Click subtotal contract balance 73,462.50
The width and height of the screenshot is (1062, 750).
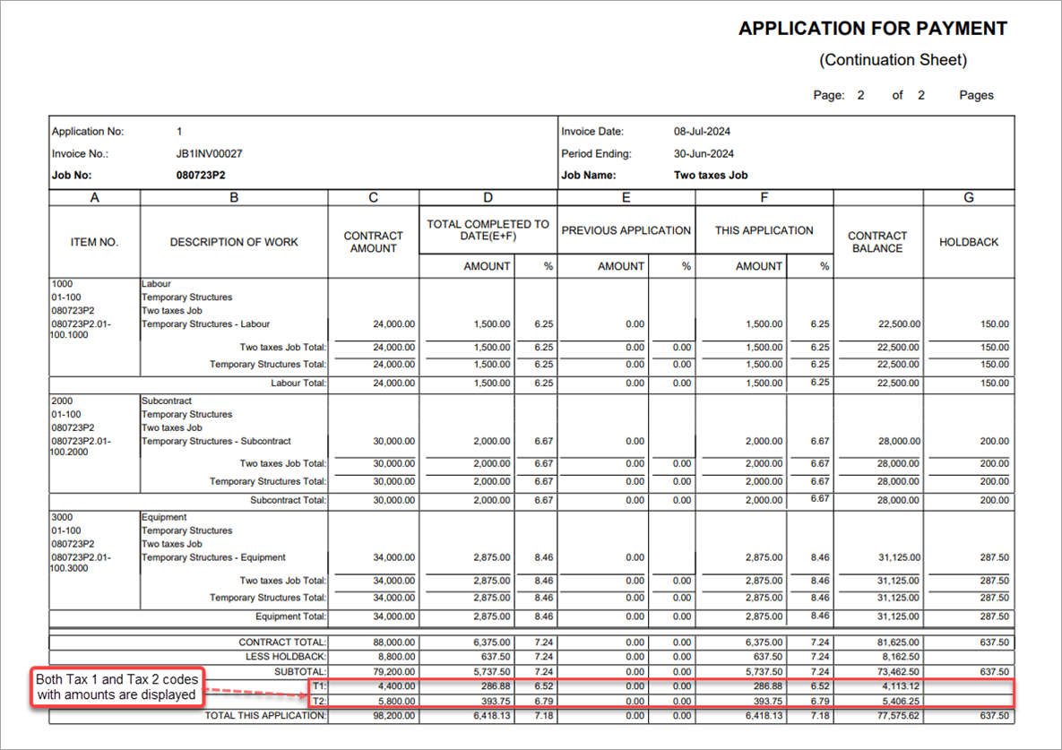pyautogui.click(x=898, y=672)
